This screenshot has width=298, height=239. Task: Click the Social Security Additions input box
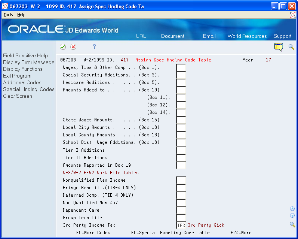181,75
